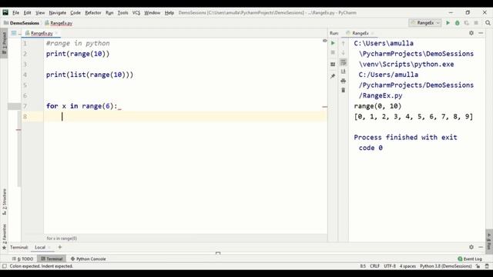
Task: Rerun RangeEx in the Run panel
Action: point(333,43)
